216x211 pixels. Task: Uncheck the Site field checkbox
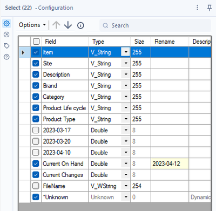click(x=36, y=63)
